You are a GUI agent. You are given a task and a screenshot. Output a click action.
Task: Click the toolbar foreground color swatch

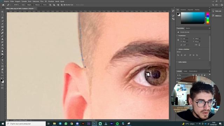1,80
